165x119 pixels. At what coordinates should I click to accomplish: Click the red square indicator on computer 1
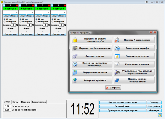[17, 5]
